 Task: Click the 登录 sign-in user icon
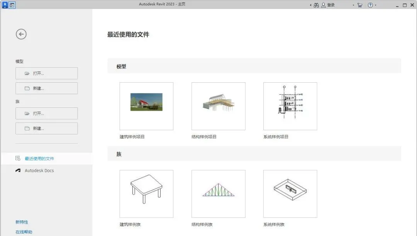[324, 5]
